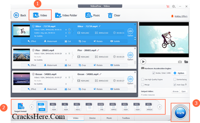Add audio using the Music button

point(93,15)
